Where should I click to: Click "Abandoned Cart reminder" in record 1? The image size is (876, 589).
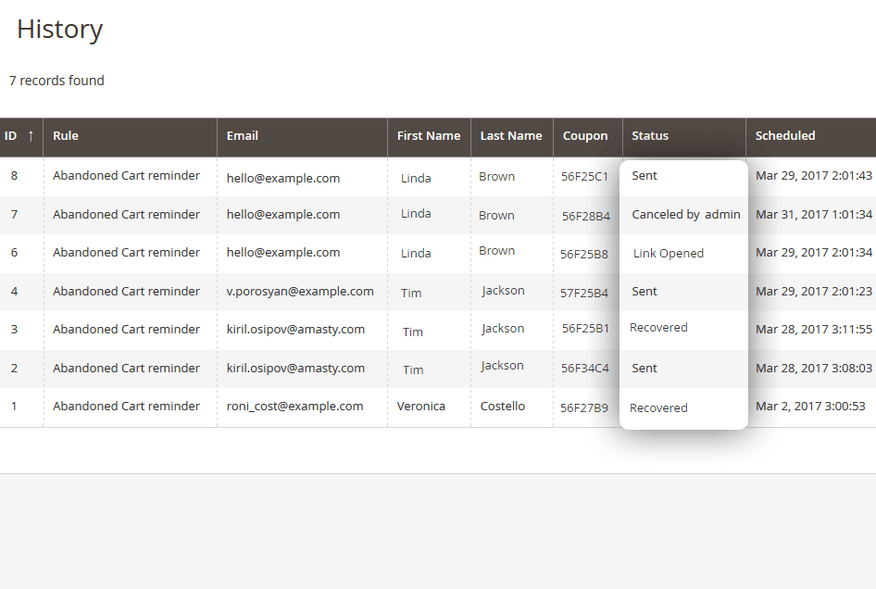click(x=126, y=407)
